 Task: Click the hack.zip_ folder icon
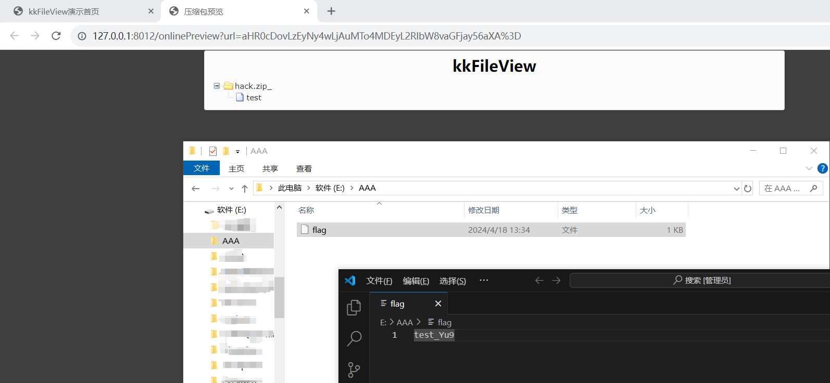tap(228, 86)
